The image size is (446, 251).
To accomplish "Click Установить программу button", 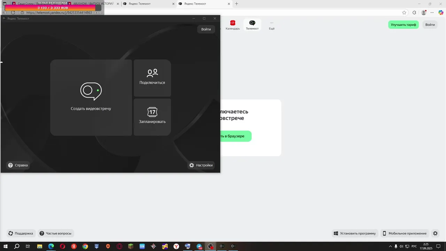I will tap(355, 234).
